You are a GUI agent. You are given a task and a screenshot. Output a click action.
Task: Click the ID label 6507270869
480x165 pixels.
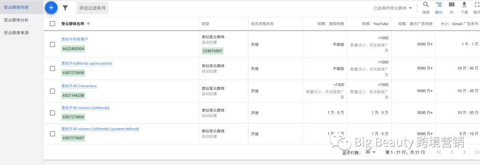pyautogui.click(x=73, y=117)
